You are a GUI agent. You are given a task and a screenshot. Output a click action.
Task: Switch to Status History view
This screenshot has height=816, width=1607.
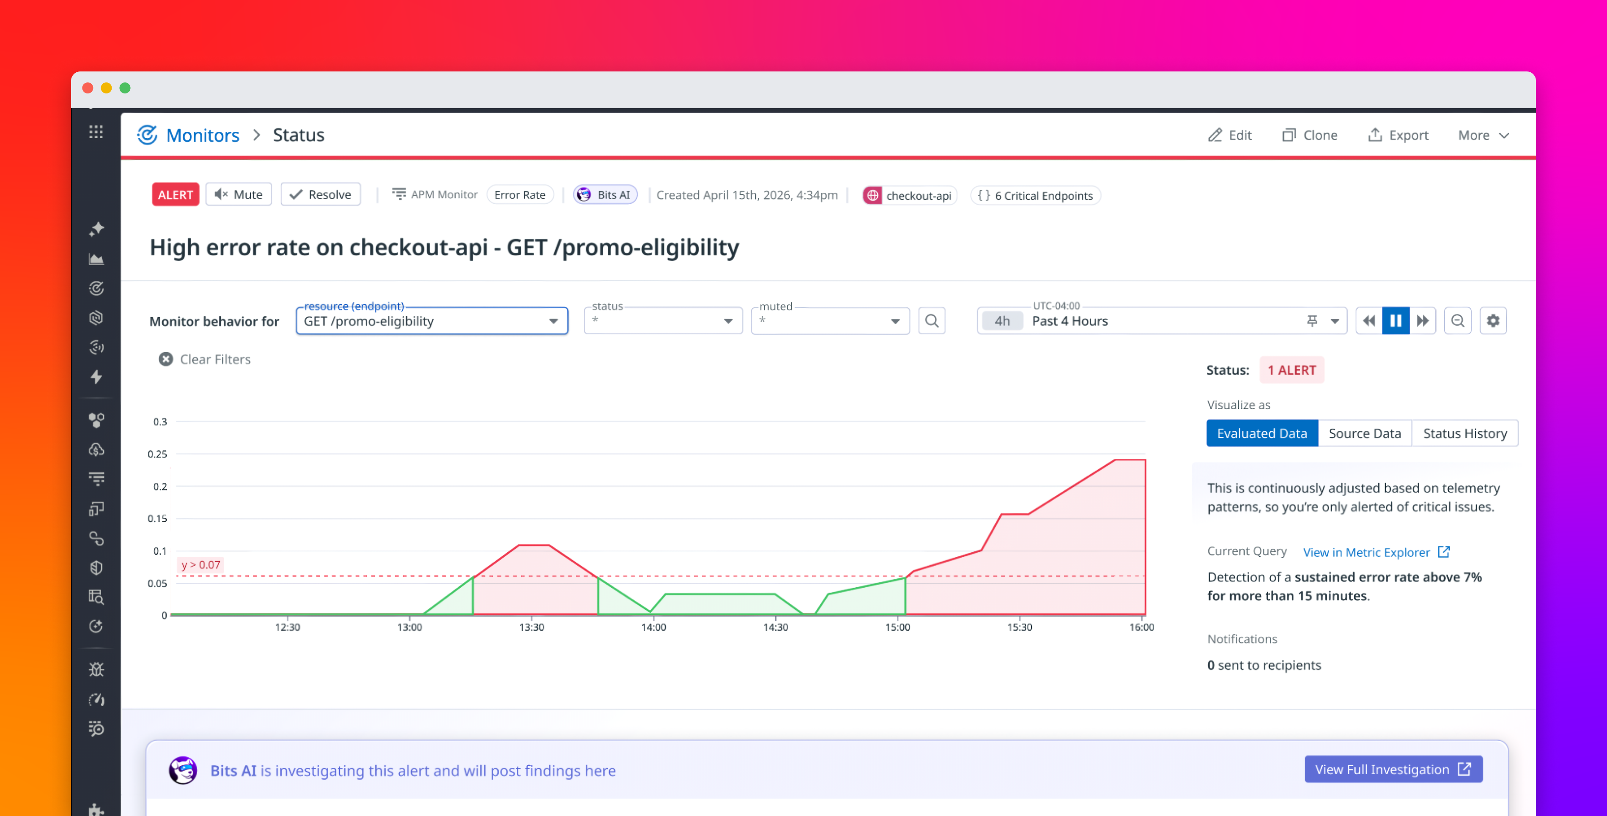pyautogui.click(x=1465, y=433)
